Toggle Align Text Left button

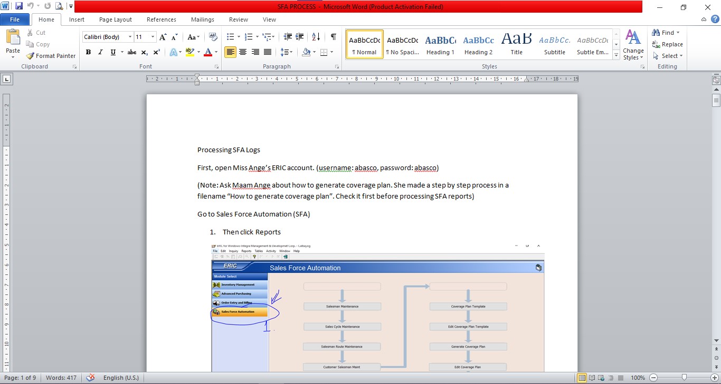(x=230, y=52)
